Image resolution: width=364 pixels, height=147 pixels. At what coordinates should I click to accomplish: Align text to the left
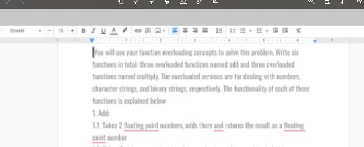click(x=175, y=31)
